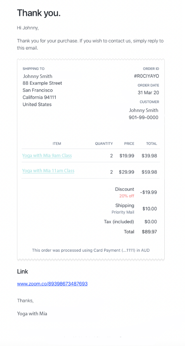
Task: Click the order ID #R0CIYAYO
Action: (x=147, y=77)
